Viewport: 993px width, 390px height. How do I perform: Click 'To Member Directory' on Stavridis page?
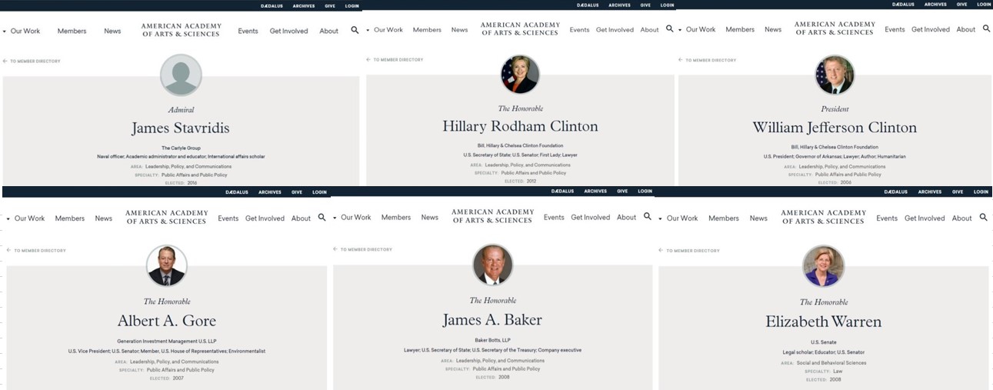tap(35, 61)
